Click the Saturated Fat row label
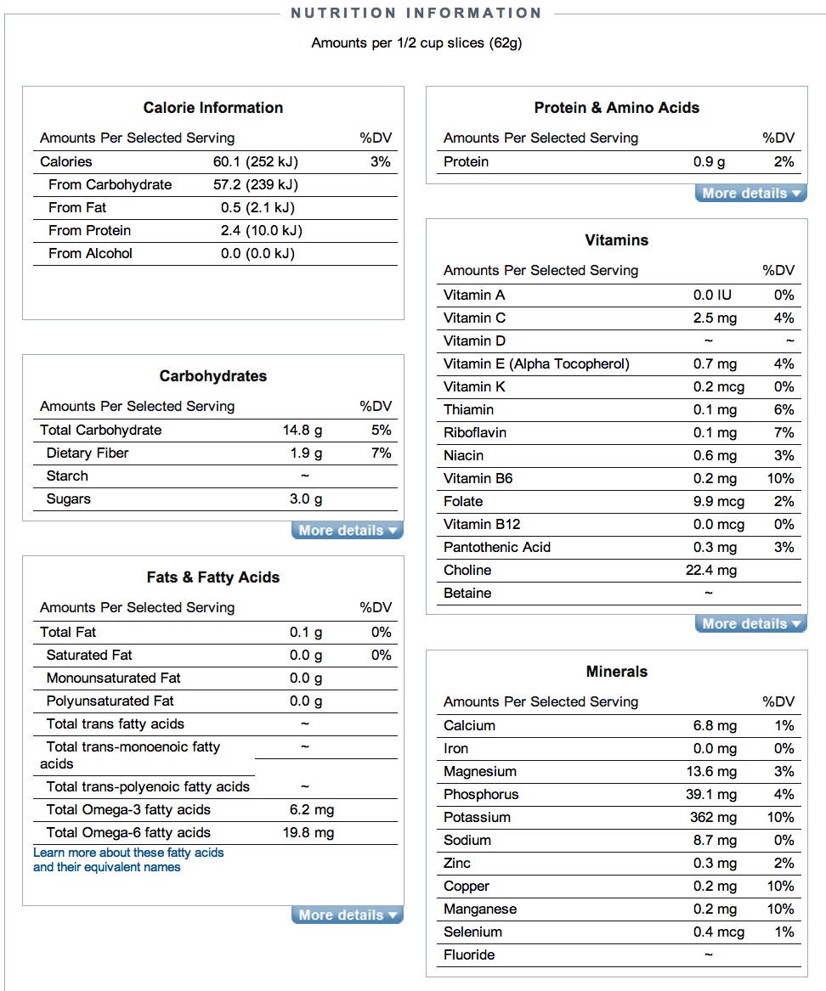The image size is (826, 991). coord(89,655)
